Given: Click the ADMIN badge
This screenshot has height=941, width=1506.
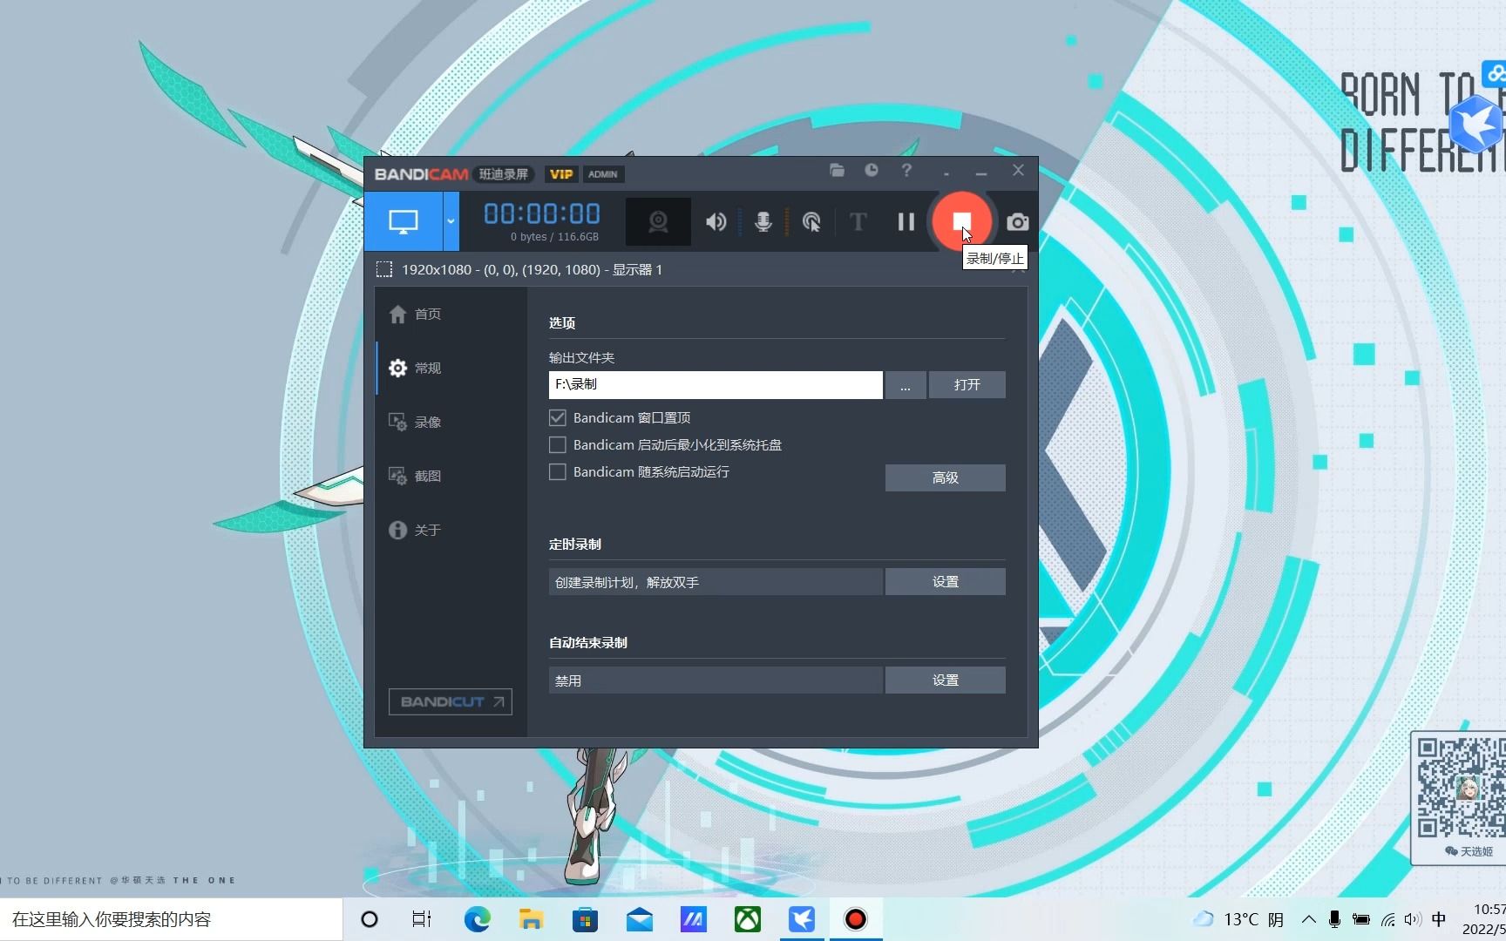Looking at the screenshot, I should pos(603,174).
